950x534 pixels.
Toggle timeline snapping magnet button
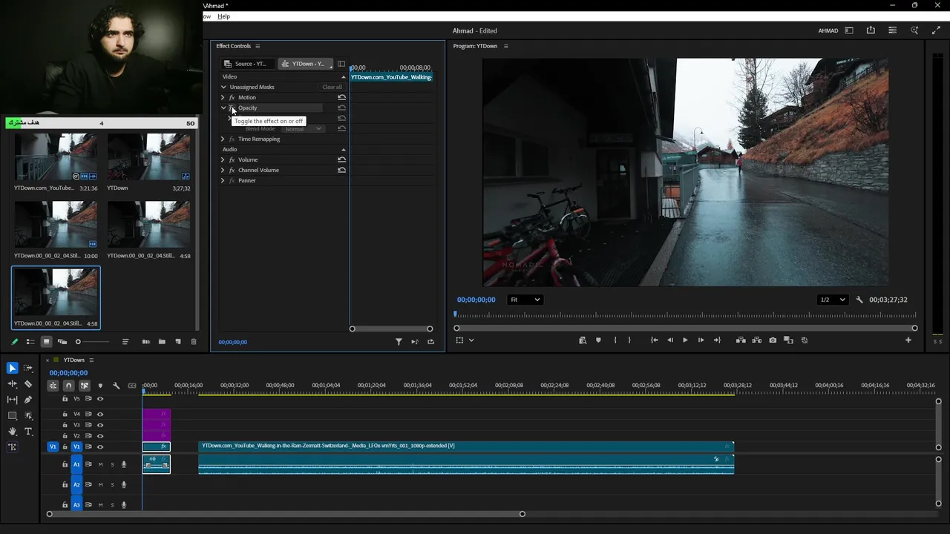pos(68,386)
